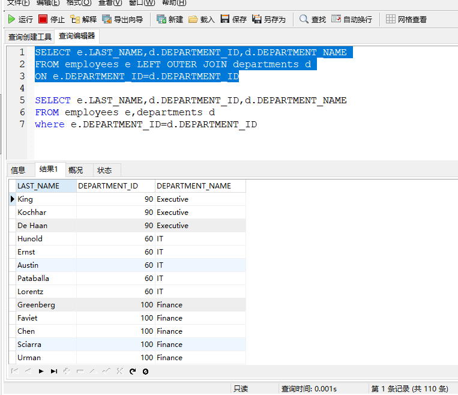Open the 文件(F) menu

(x=18, y=3)
